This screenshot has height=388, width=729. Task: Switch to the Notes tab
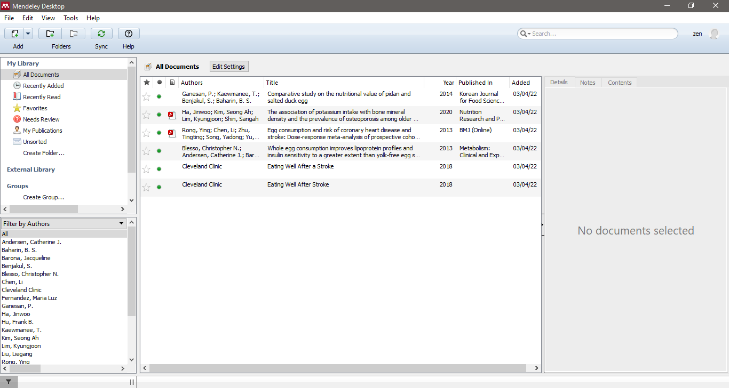[x=588, y=83]
